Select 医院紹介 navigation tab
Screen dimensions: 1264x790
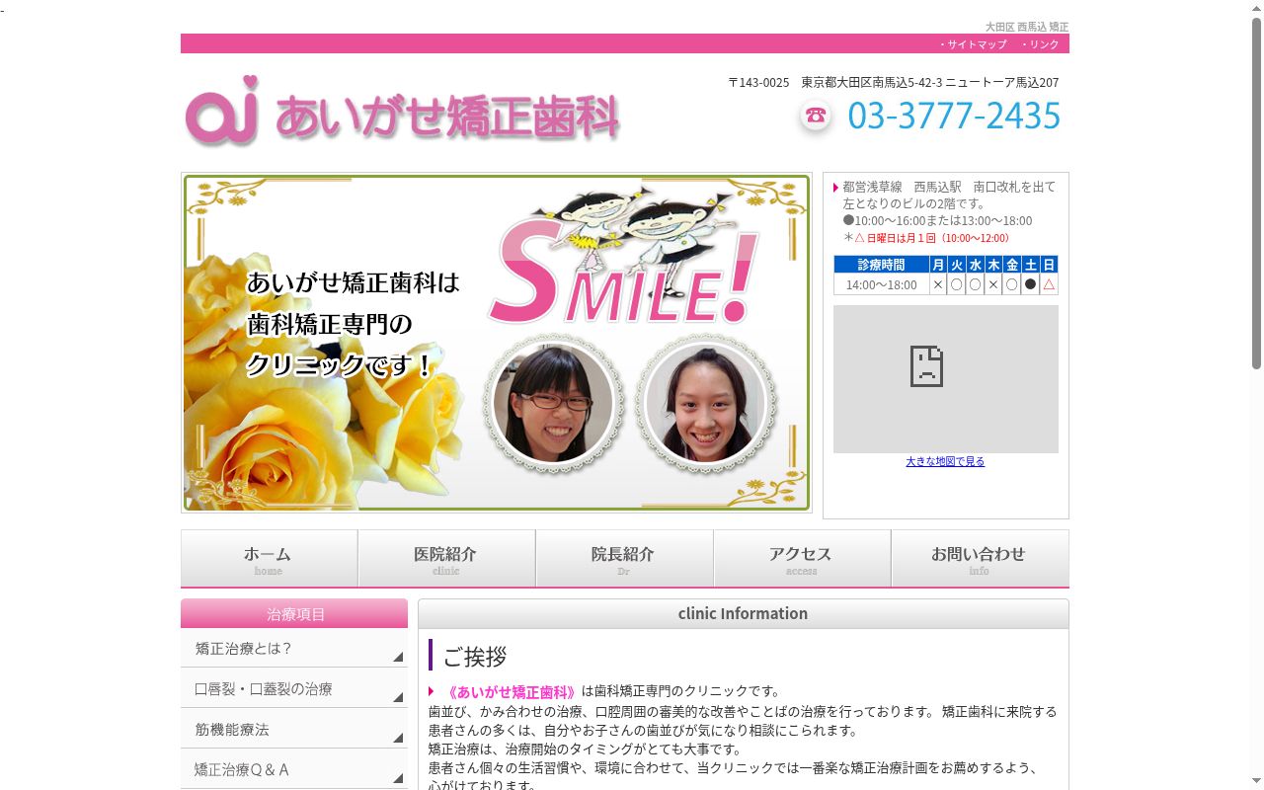point(446,559)
